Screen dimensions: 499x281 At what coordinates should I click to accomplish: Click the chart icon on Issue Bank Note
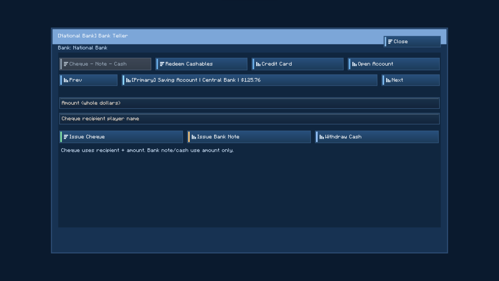pos(194,137)
